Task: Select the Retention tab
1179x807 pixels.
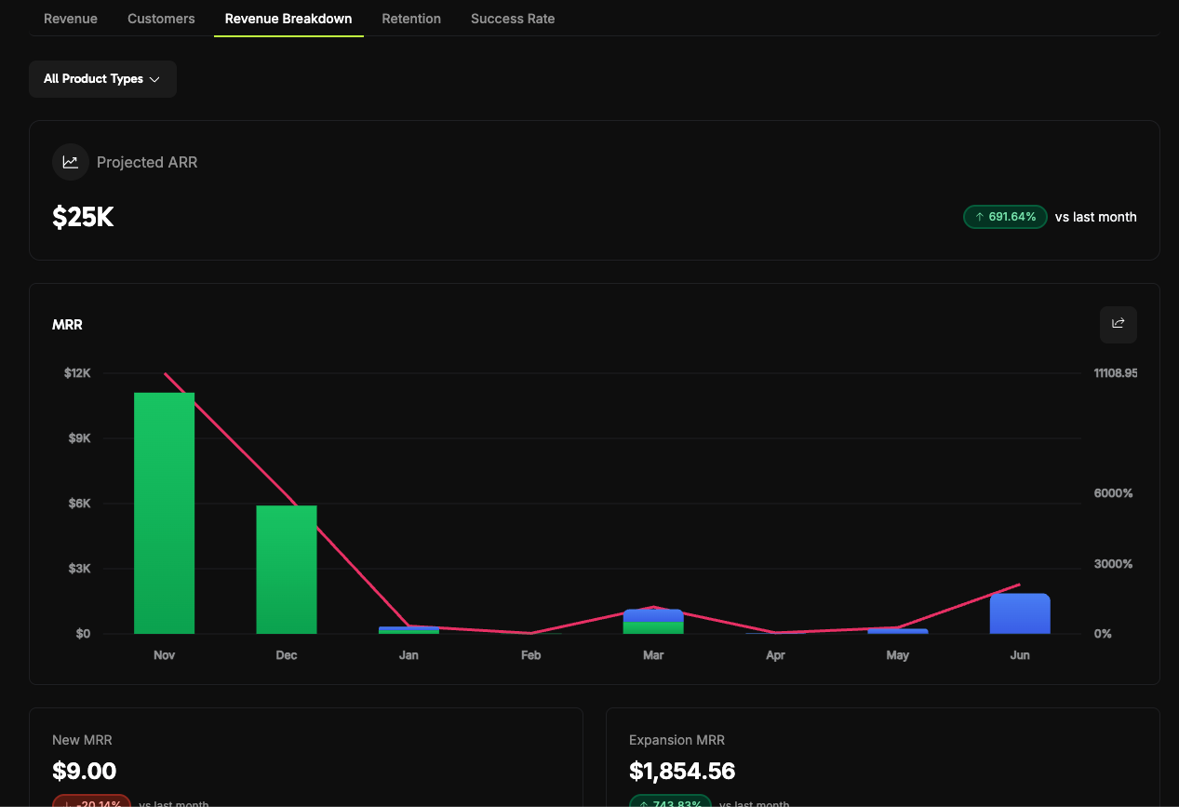Action: coord(411,19)
